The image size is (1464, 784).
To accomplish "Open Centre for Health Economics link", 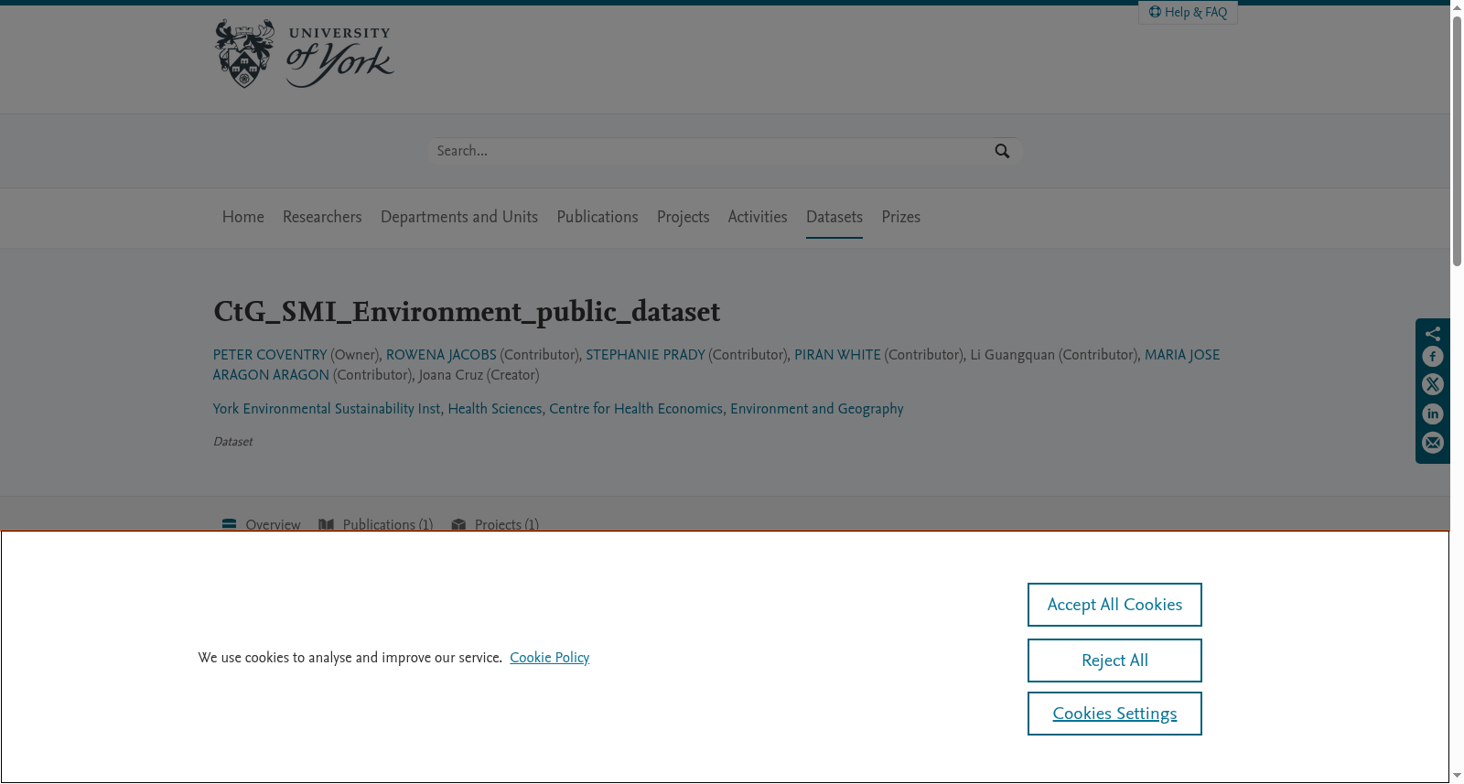I will tap(636, 409).
